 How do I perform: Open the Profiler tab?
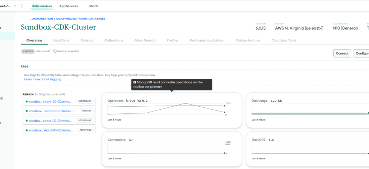173,41
